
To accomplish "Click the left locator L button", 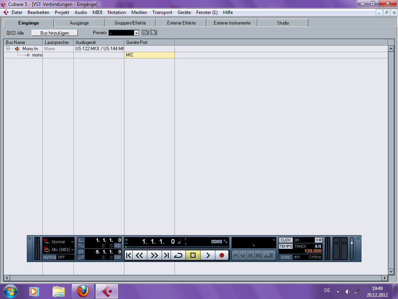I will 81,240.
